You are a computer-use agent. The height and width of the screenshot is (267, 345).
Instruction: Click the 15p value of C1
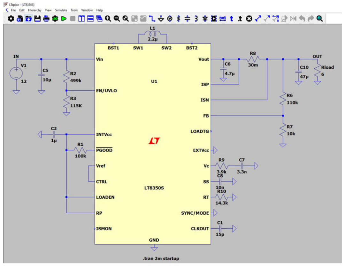(x=220, y=234)
